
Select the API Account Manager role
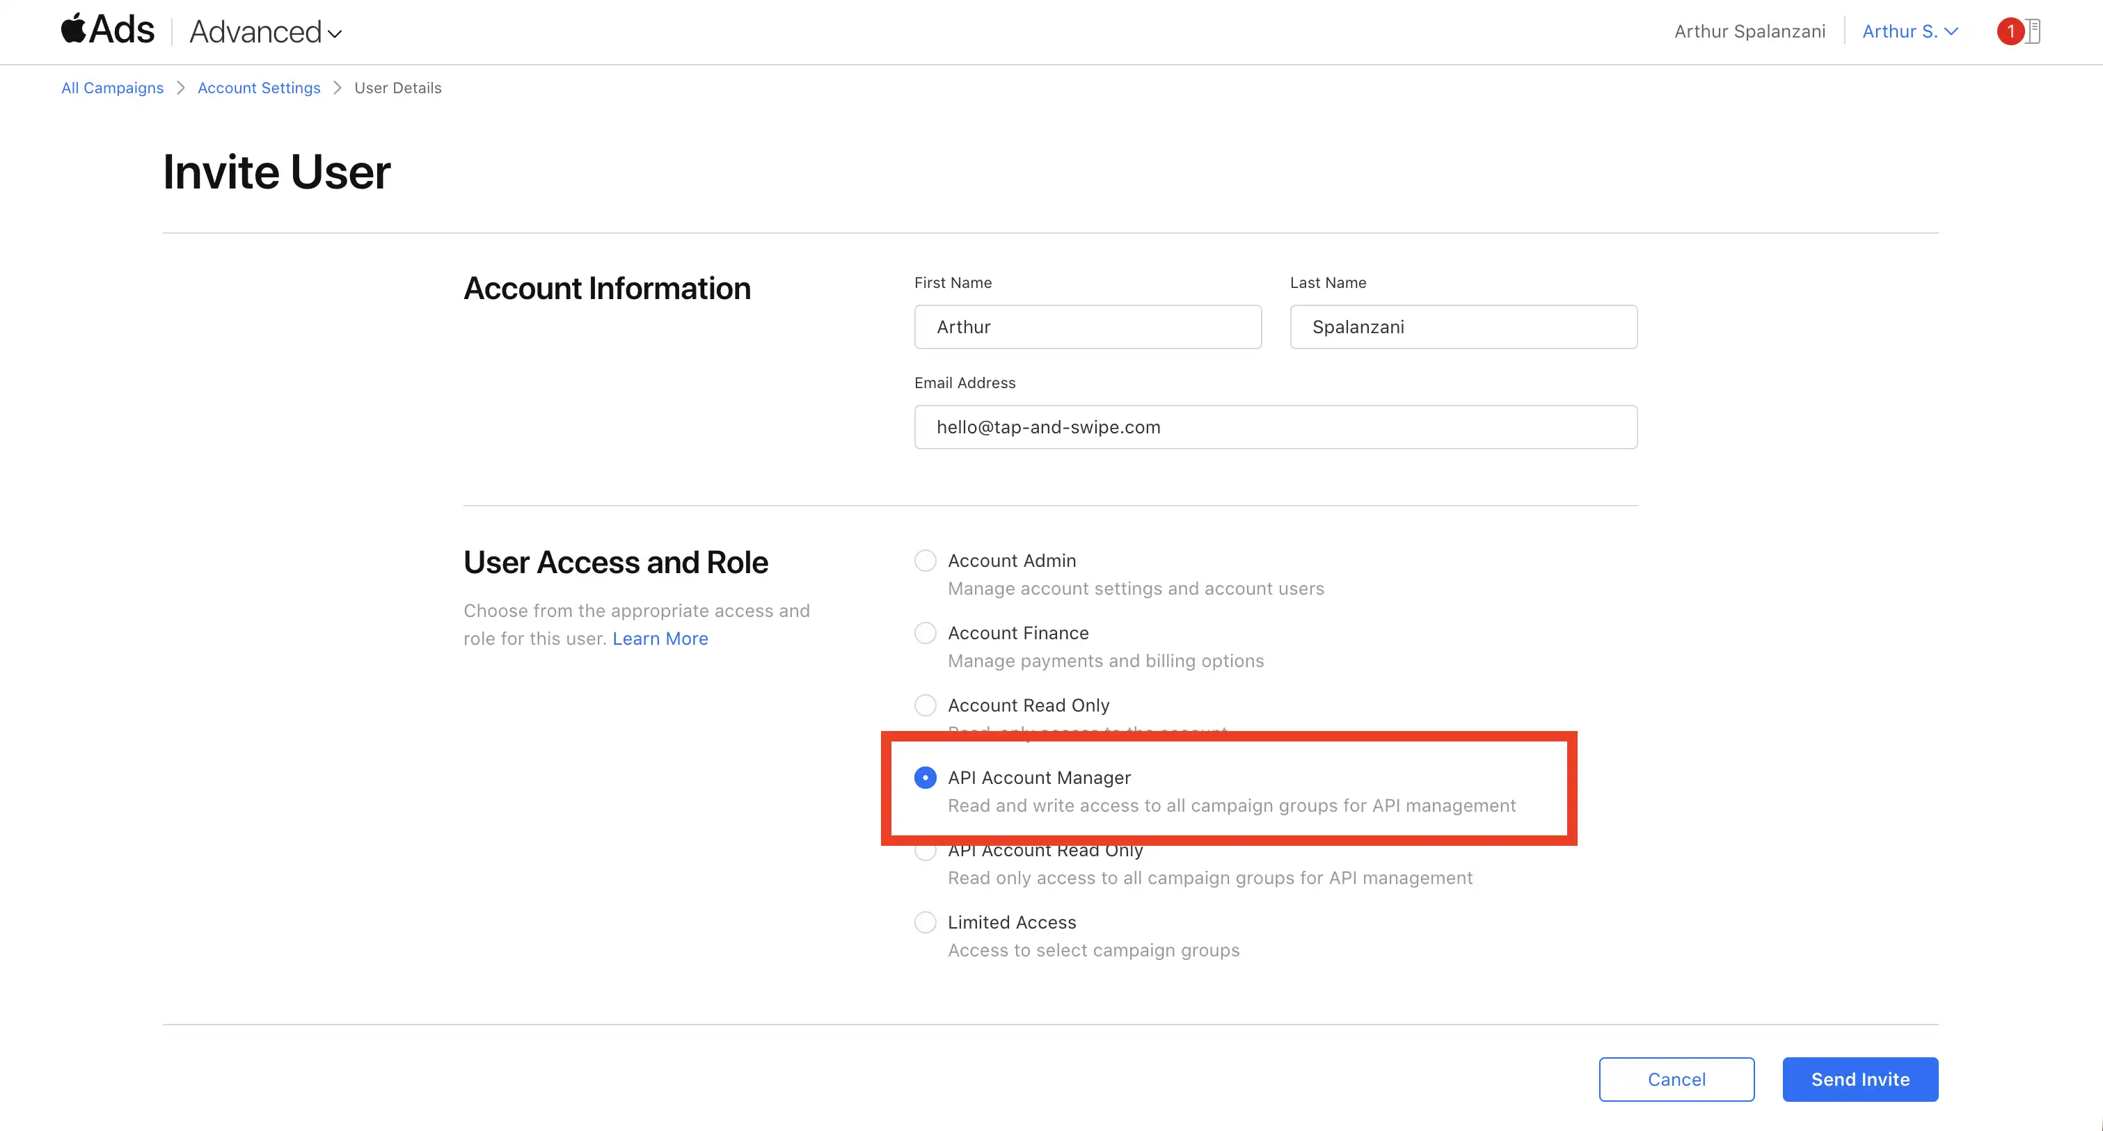point(925,778)
